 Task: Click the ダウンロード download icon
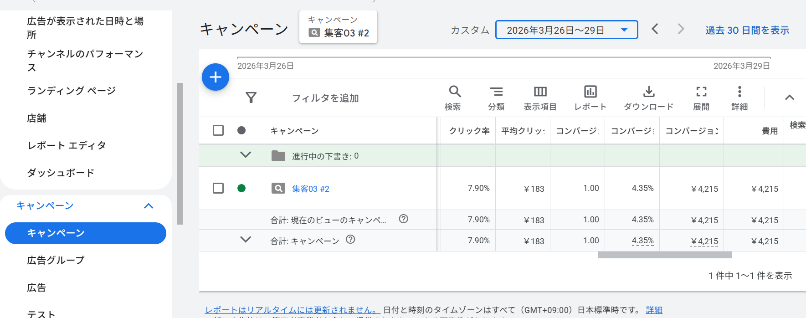click(649, 92)
